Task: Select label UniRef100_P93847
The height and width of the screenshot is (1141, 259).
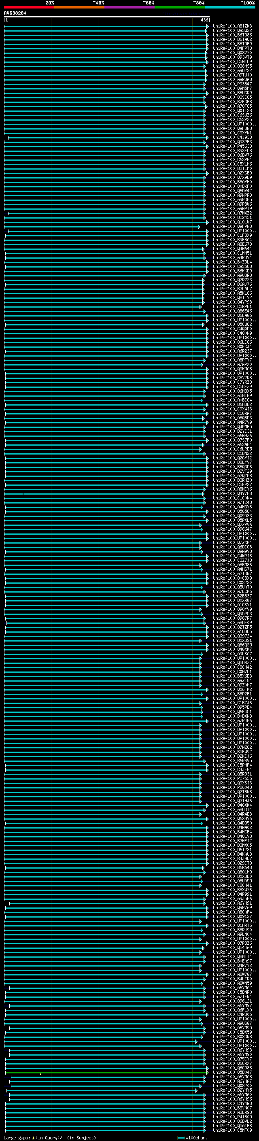Action: (232, 84)
